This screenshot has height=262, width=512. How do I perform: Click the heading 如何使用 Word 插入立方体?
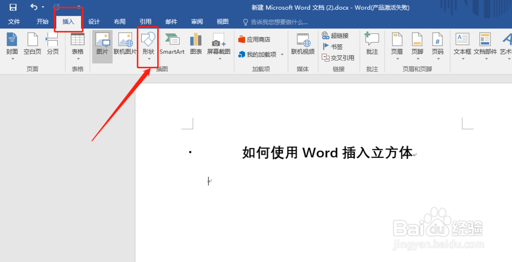pyautogui.click(x=328, y=153)
